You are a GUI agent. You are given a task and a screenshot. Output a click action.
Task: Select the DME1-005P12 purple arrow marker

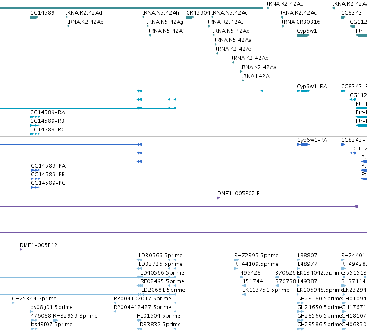[x=21, y=250]
